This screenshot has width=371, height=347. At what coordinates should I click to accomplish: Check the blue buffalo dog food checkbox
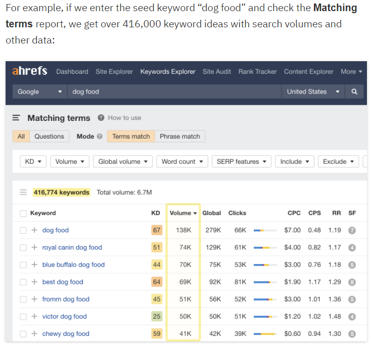(x=23, y=265)
